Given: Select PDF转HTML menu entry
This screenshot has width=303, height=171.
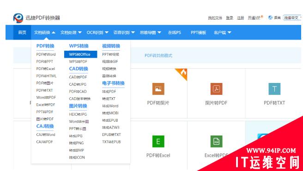Looking at the screenshot, I should (x=46, y=76).
